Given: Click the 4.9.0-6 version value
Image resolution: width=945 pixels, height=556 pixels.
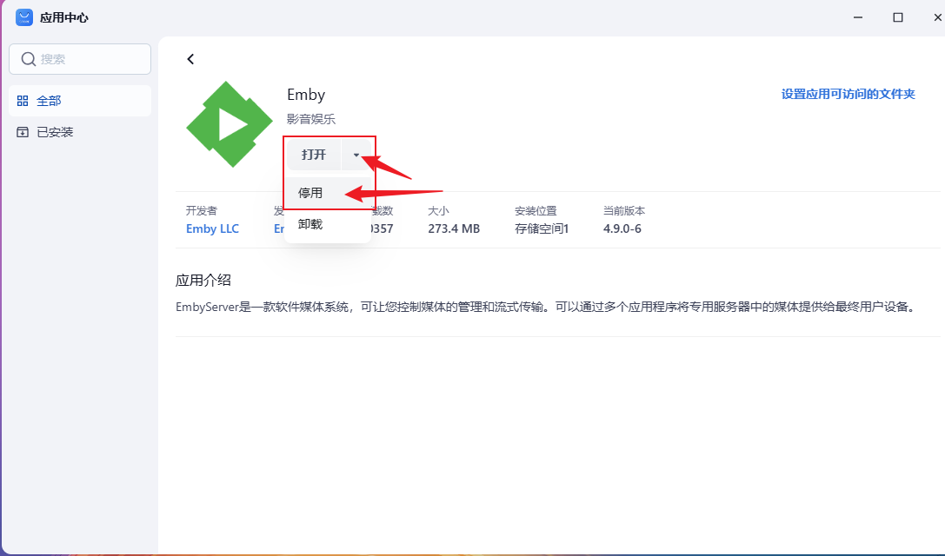Looking at the screenshot, I should [622, 228].
